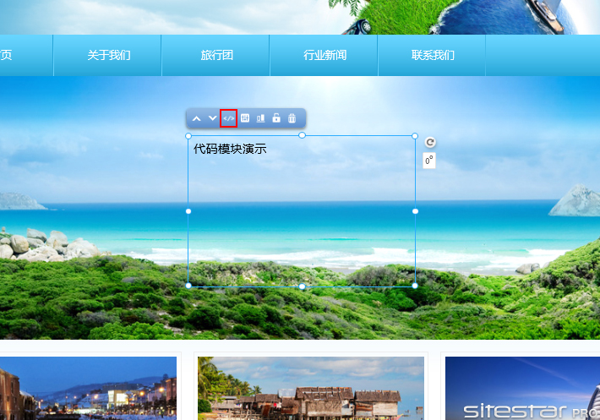
Task: Open the code editor icon
Action: 228,118
